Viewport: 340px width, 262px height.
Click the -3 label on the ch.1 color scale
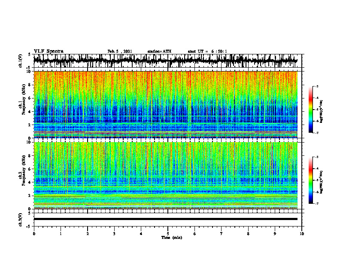[317, 86]
